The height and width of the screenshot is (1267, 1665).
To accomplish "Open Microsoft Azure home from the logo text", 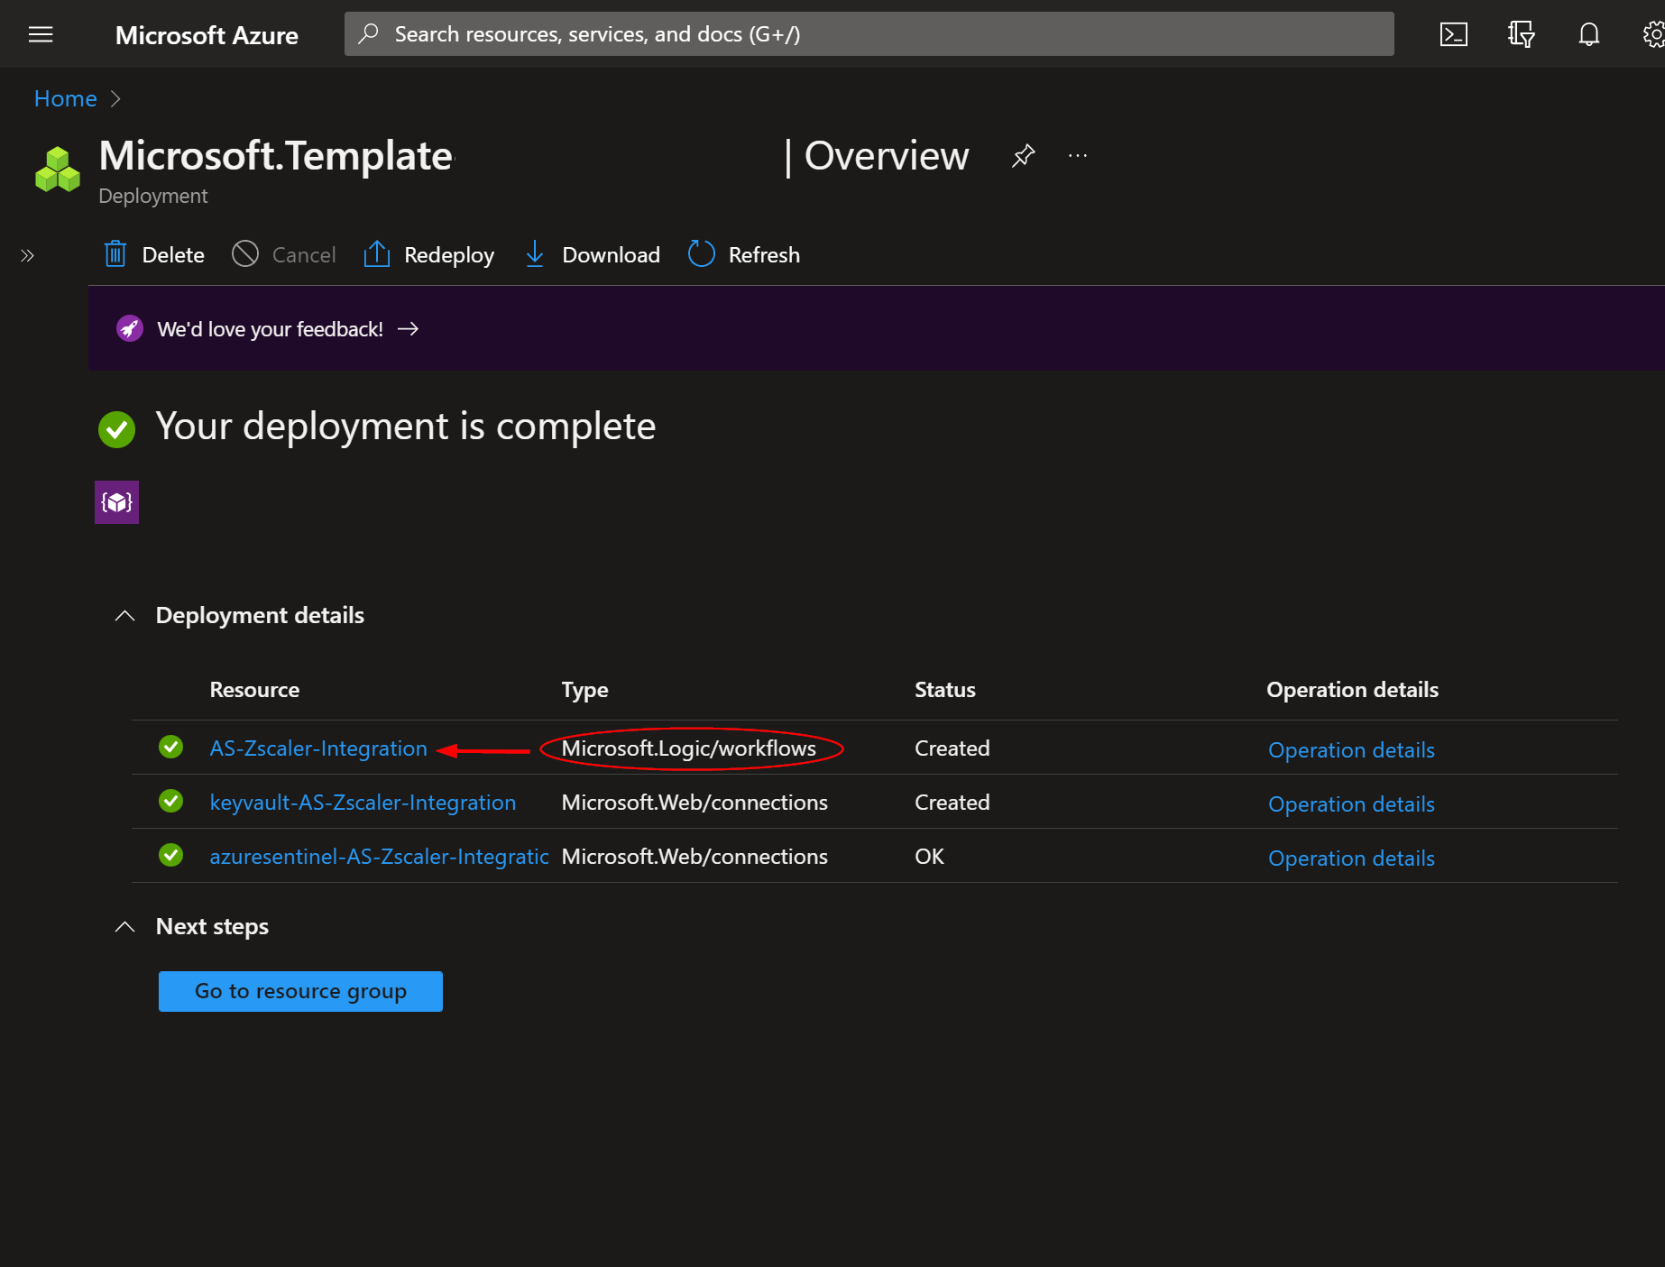I will pyautogui.click(x=207, y=35).
